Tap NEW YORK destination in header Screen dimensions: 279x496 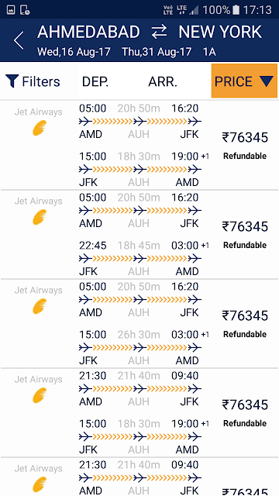click(x=220, y=33)
